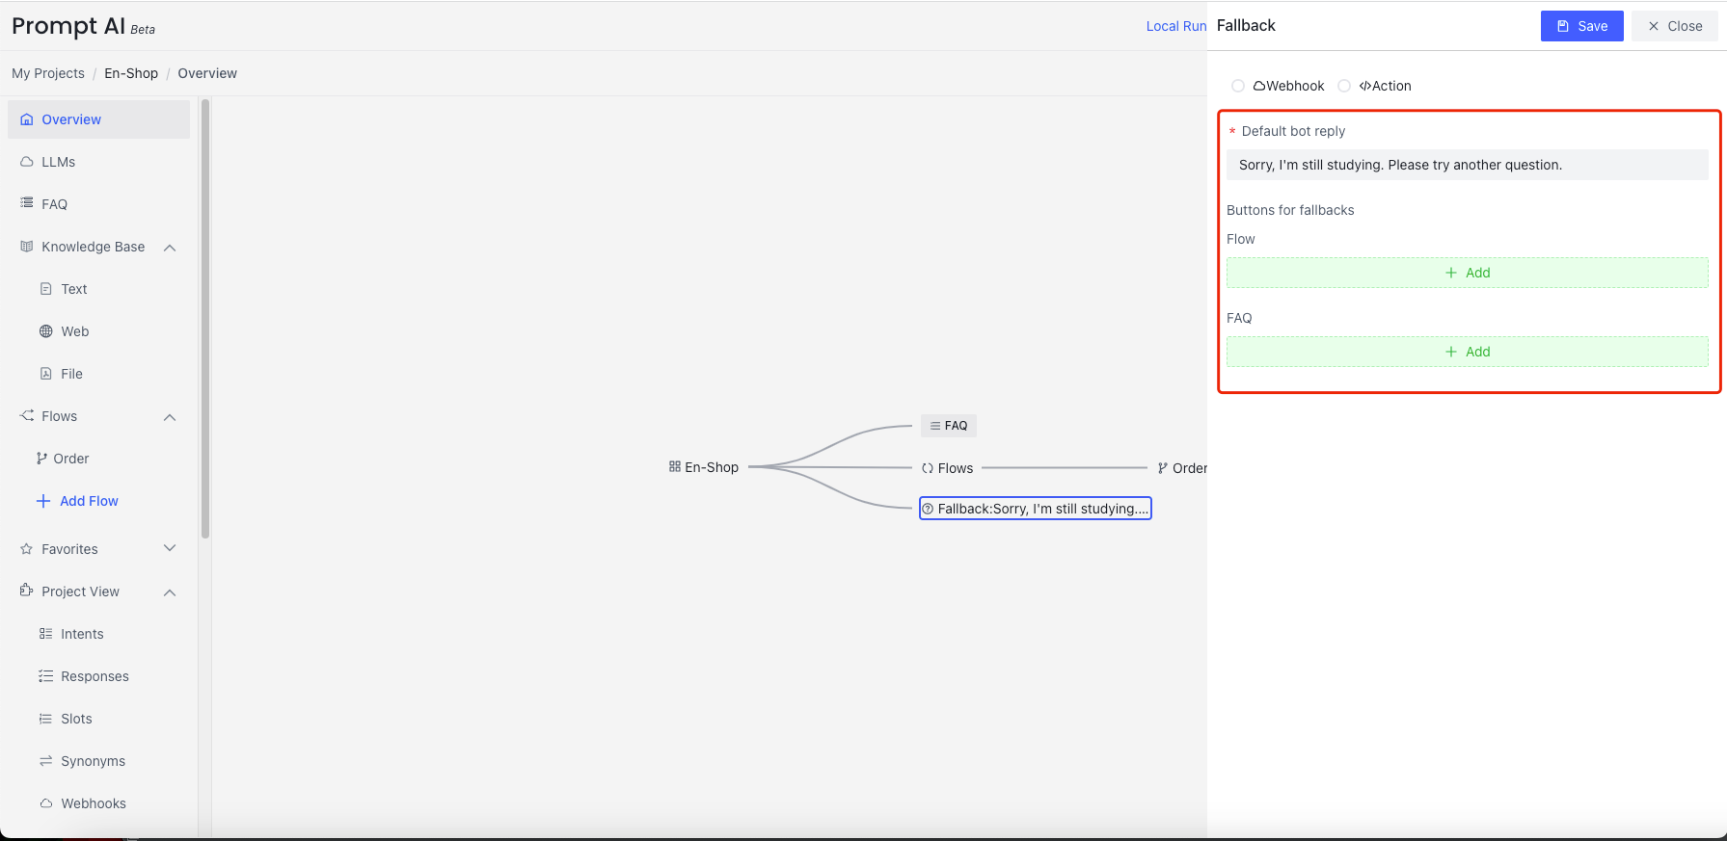The height and width of the screenshot is (841, 1727).
Task: Click the Slots icon
Action: [46, 719]
